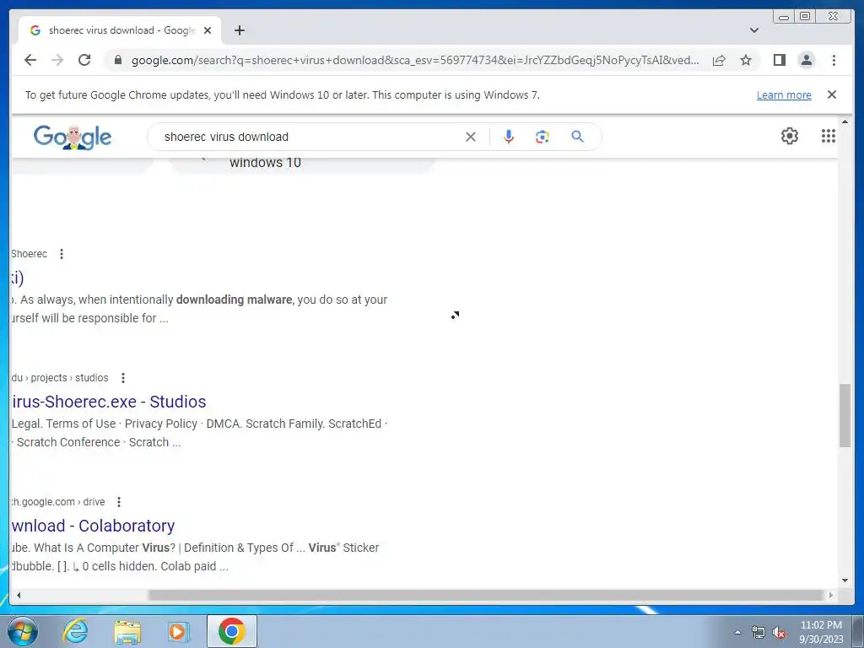864x648 pixels.
Task: Bookmark this page with the star
Action: (746, 60)
